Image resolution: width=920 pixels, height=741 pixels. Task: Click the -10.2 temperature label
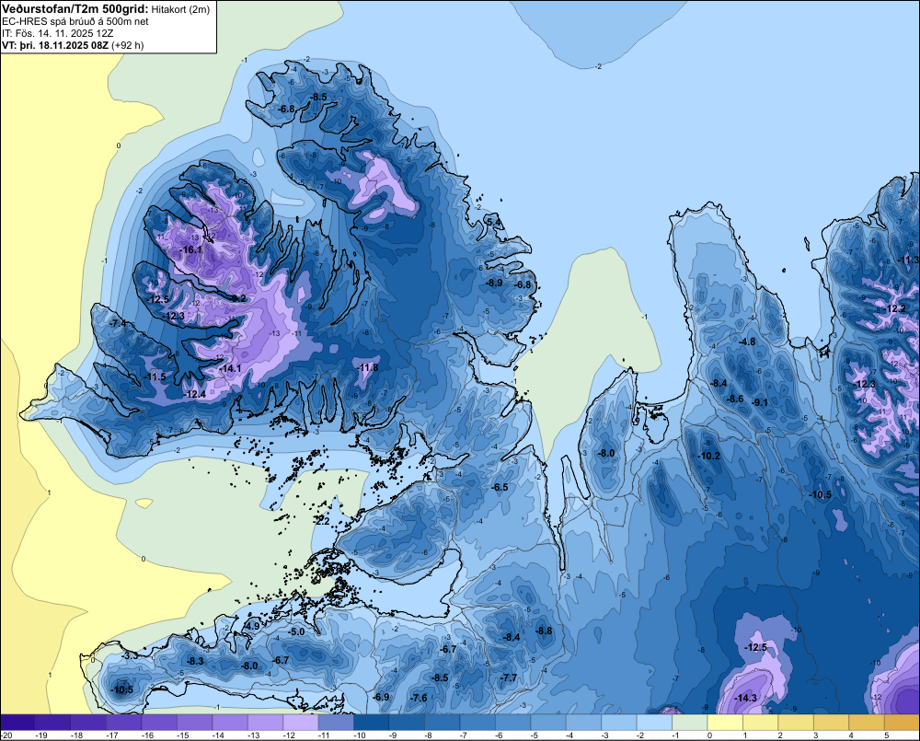(x=708, y=456)
